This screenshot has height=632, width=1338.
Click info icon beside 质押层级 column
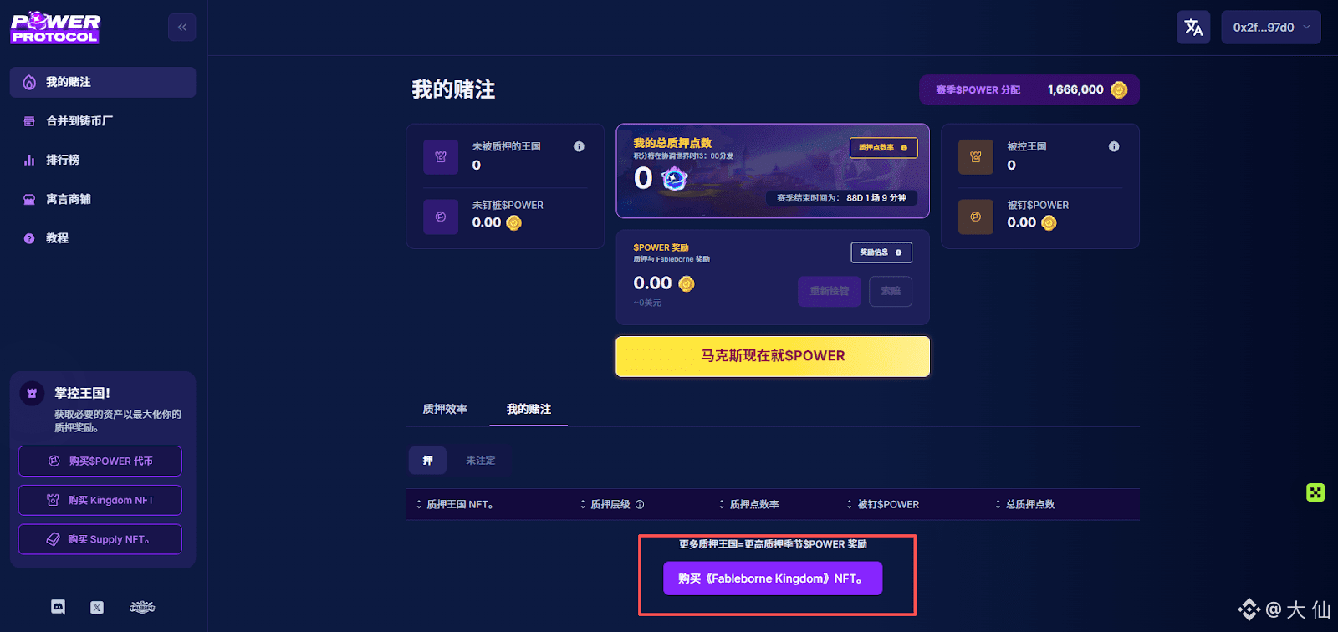(640, 504)
